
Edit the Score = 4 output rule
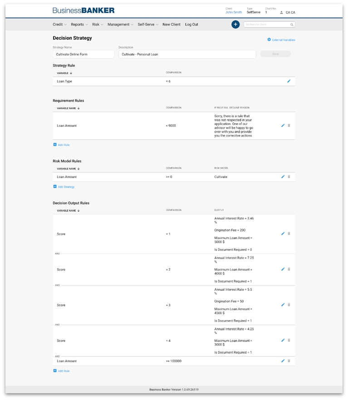click(x=283, y=340)
